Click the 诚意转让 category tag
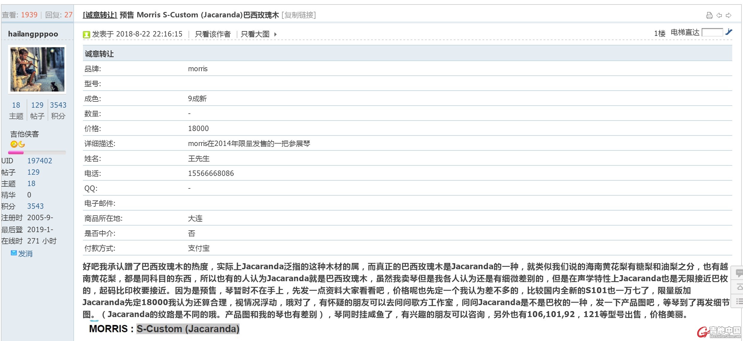Screen dimensions: 743x341 100,15
